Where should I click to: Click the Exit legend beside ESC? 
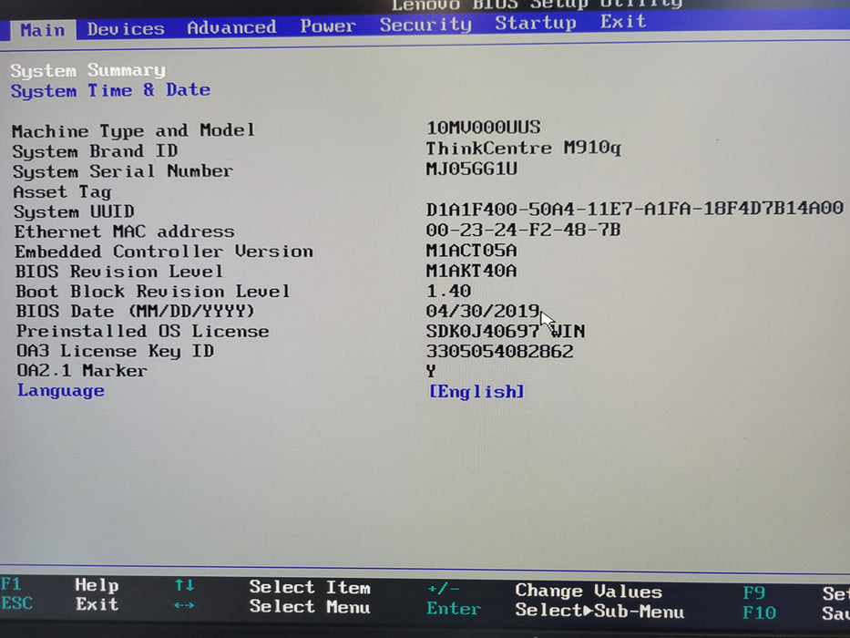point(97,604)
